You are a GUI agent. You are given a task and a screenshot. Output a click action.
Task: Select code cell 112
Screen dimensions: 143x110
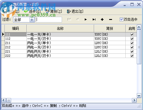pos(16,39)
